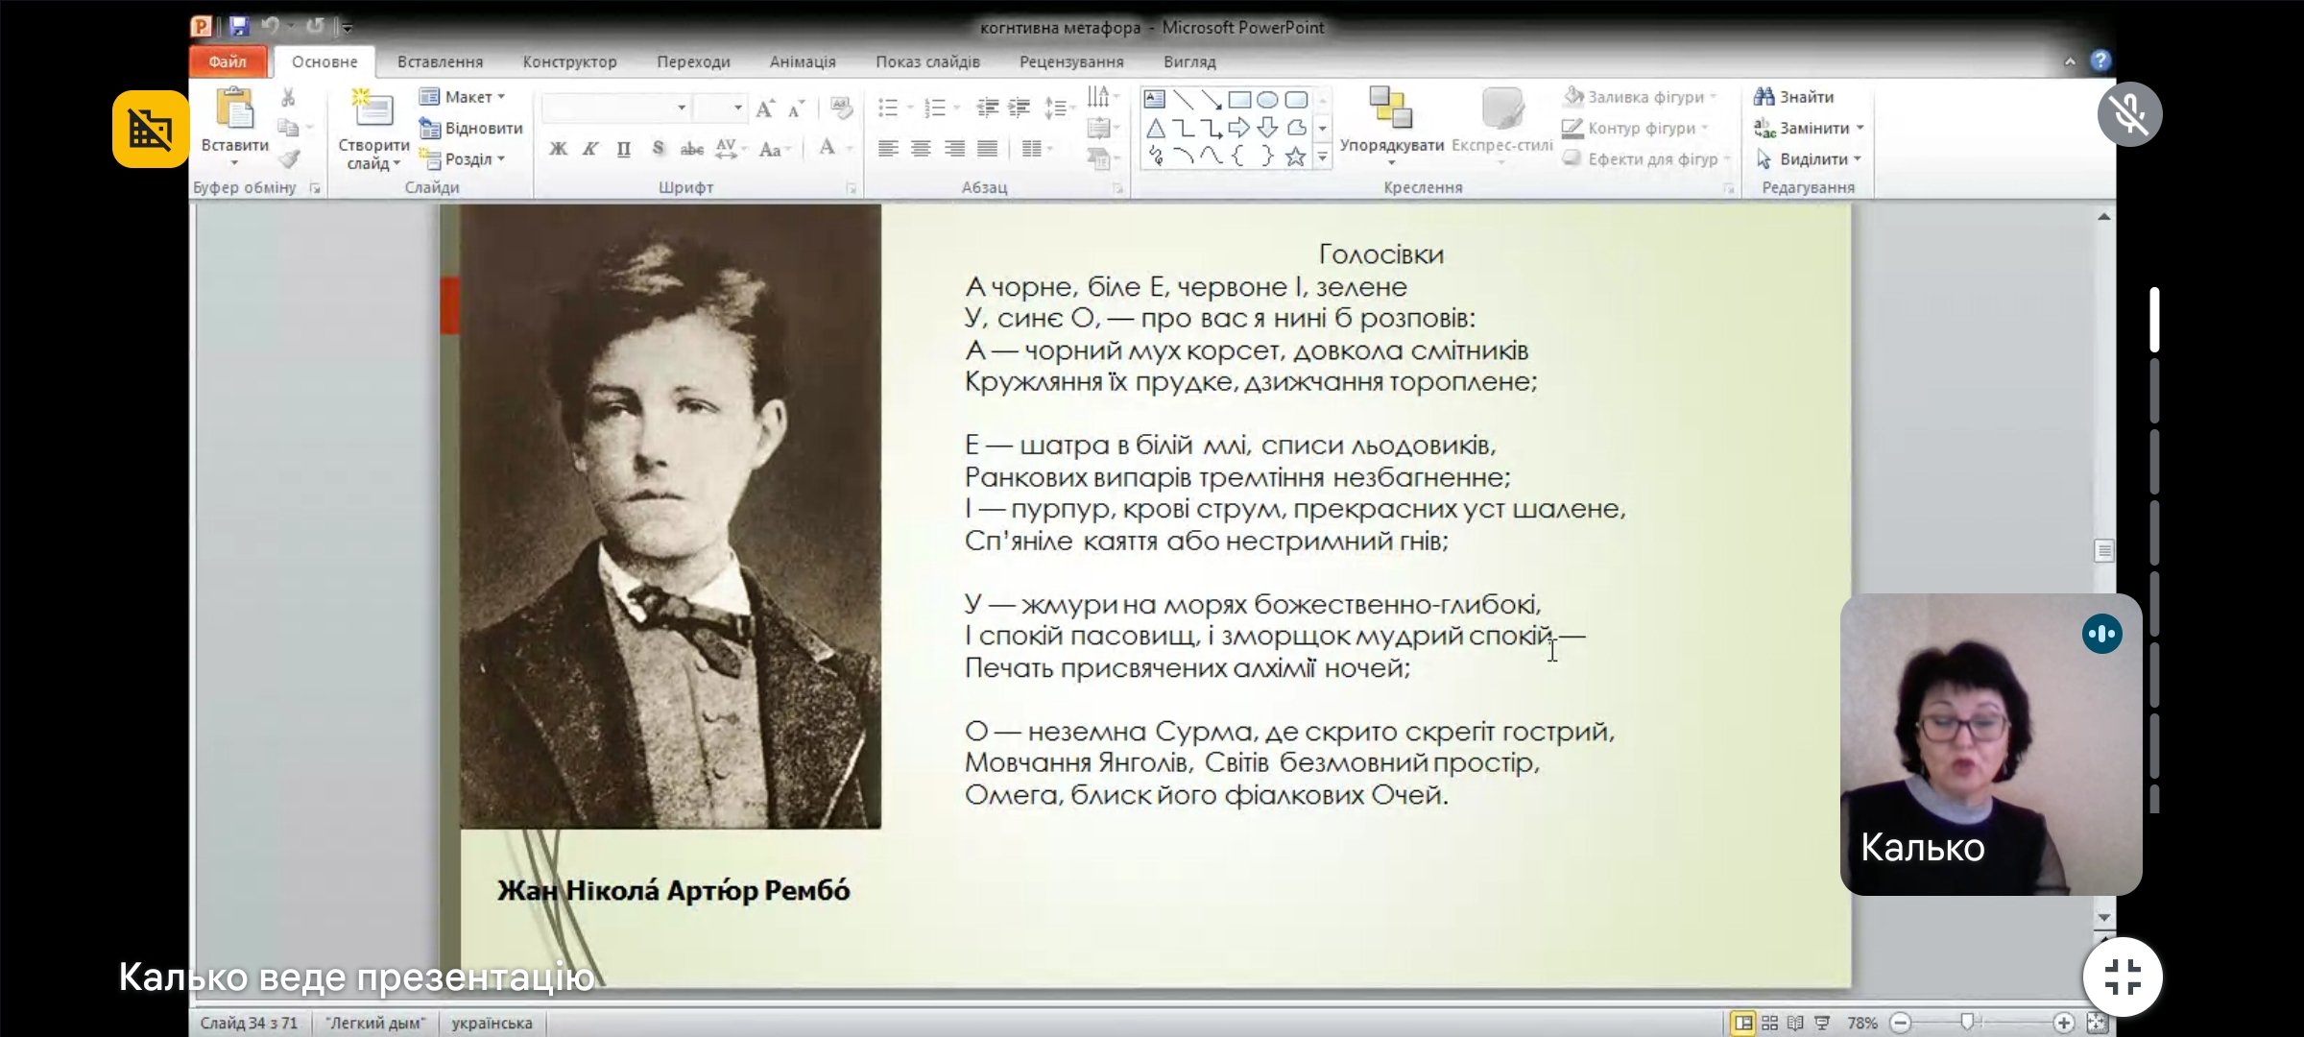Viewport: 2304px width, 1037px height.
Task: Click the Створити слайд icon
Action: [x=372, y=109]
